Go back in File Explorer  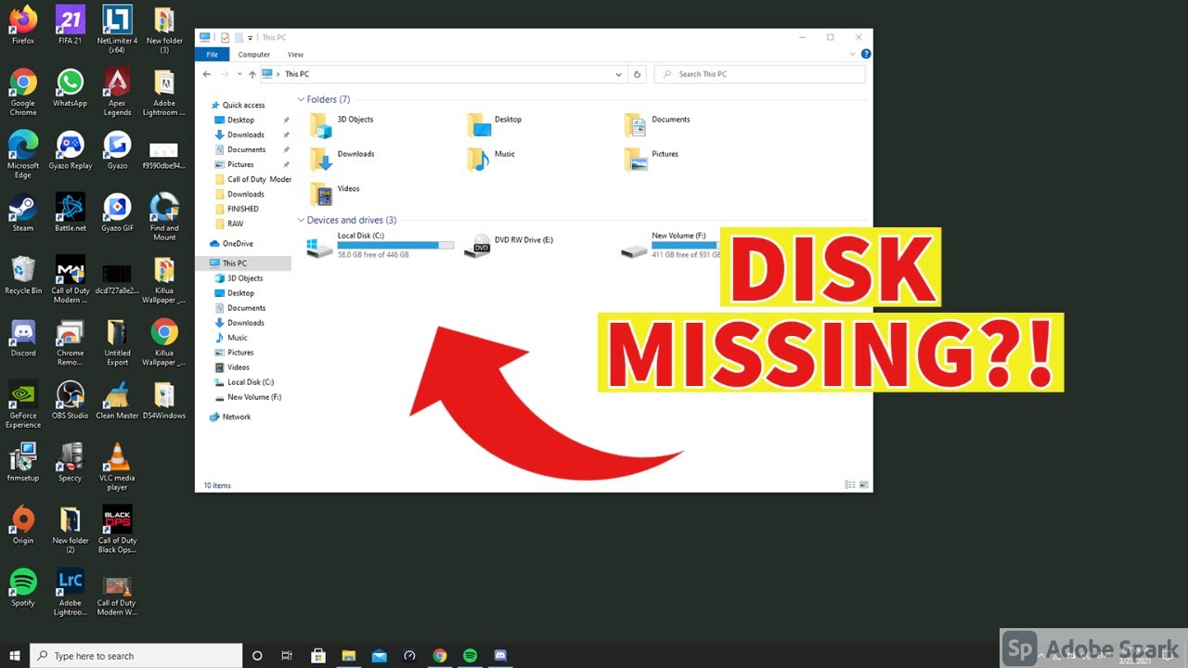point(207,74)
